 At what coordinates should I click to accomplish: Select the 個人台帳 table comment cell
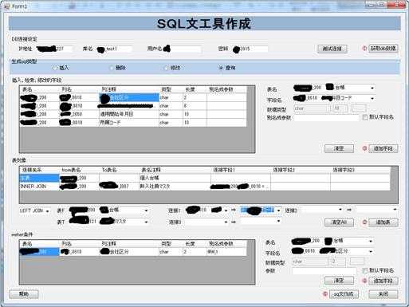(x=175, y=178)
